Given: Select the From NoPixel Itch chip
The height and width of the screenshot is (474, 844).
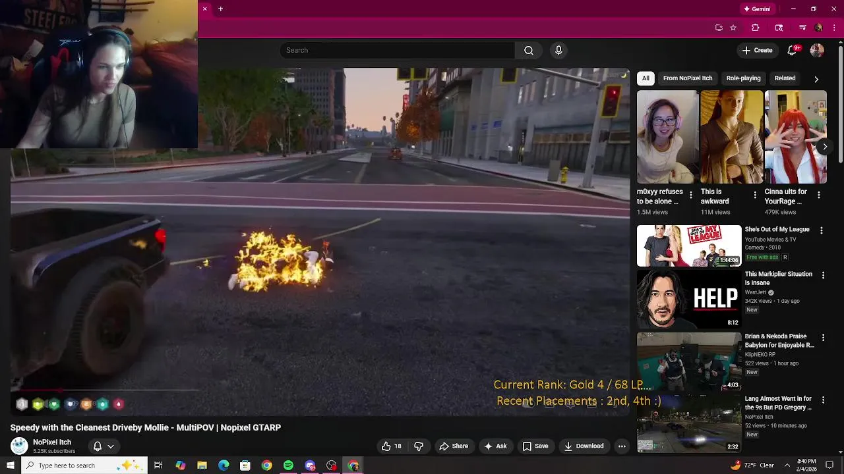Looking at the screenshot, I should [x=688, y=78].
